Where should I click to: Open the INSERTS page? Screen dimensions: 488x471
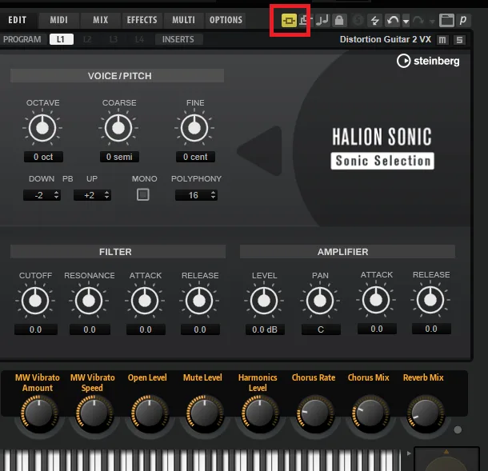click(178, 39)
